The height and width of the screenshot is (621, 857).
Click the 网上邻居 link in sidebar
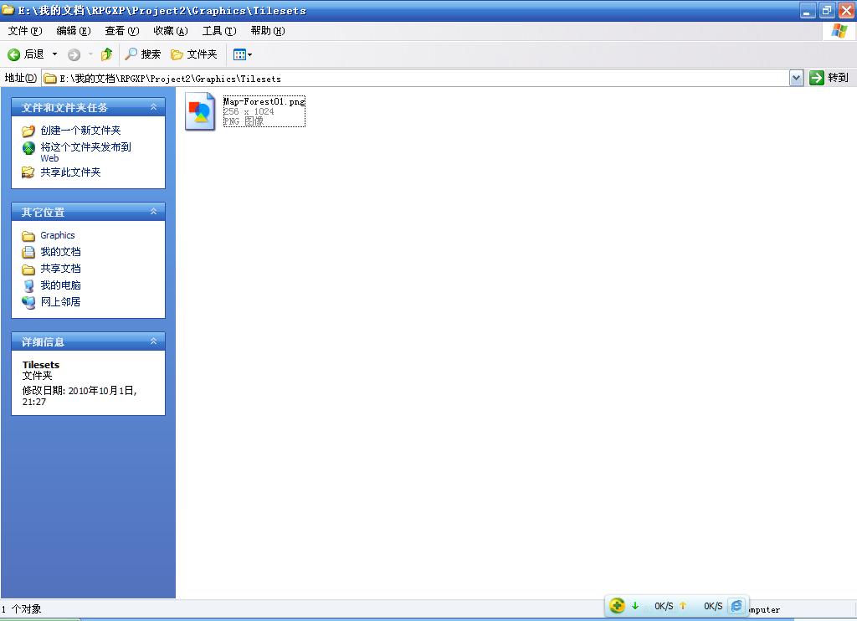click(x=60, y=302)
